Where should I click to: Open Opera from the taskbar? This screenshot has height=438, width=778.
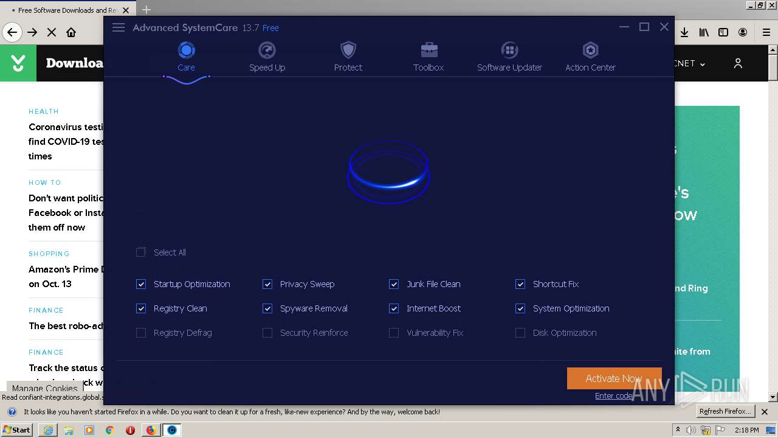point(130,430)
